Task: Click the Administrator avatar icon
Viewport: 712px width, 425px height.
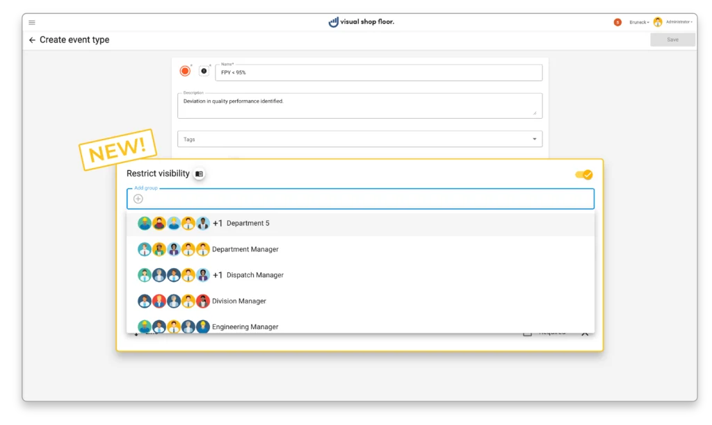Action: click(658, 22)
